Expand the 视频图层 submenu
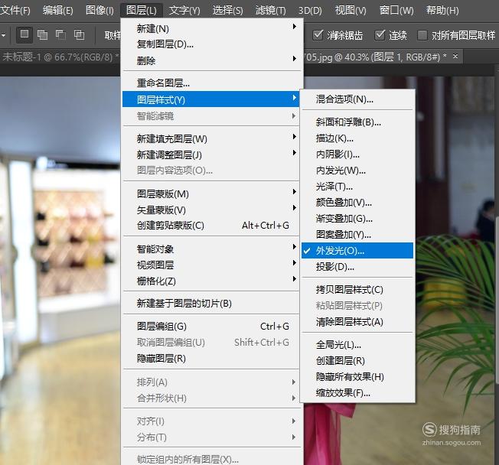Image resolution: width=499 pixels, height=465 pixels. pos(210,265)
